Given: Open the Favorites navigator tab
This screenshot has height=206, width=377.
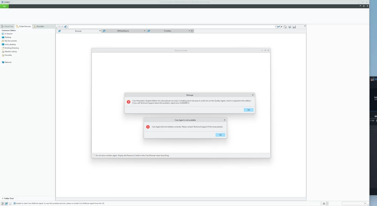Looking at the screenshot, I should [39, 26].
